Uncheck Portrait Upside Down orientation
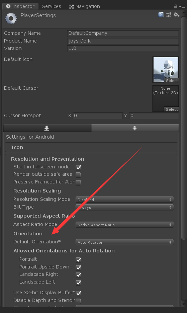This screenshot has height=313, width=187. 78,267
